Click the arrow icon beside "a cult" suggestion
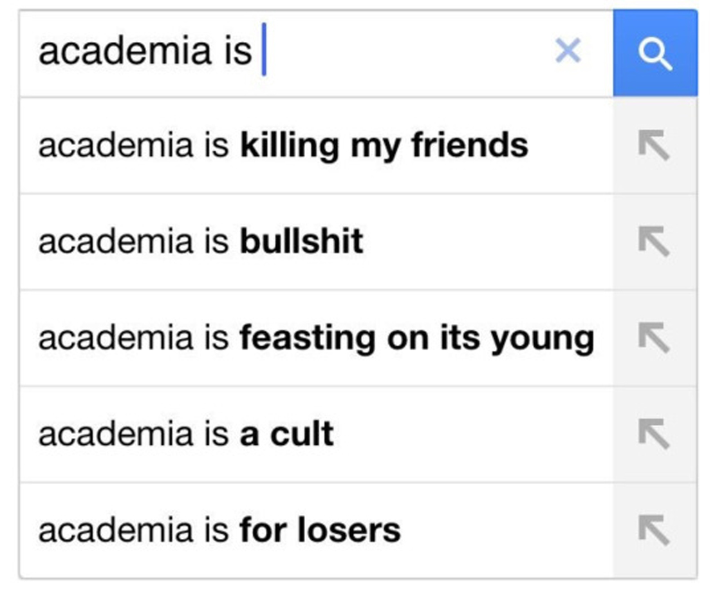715x591 pixels. click(x=654, y=434)
